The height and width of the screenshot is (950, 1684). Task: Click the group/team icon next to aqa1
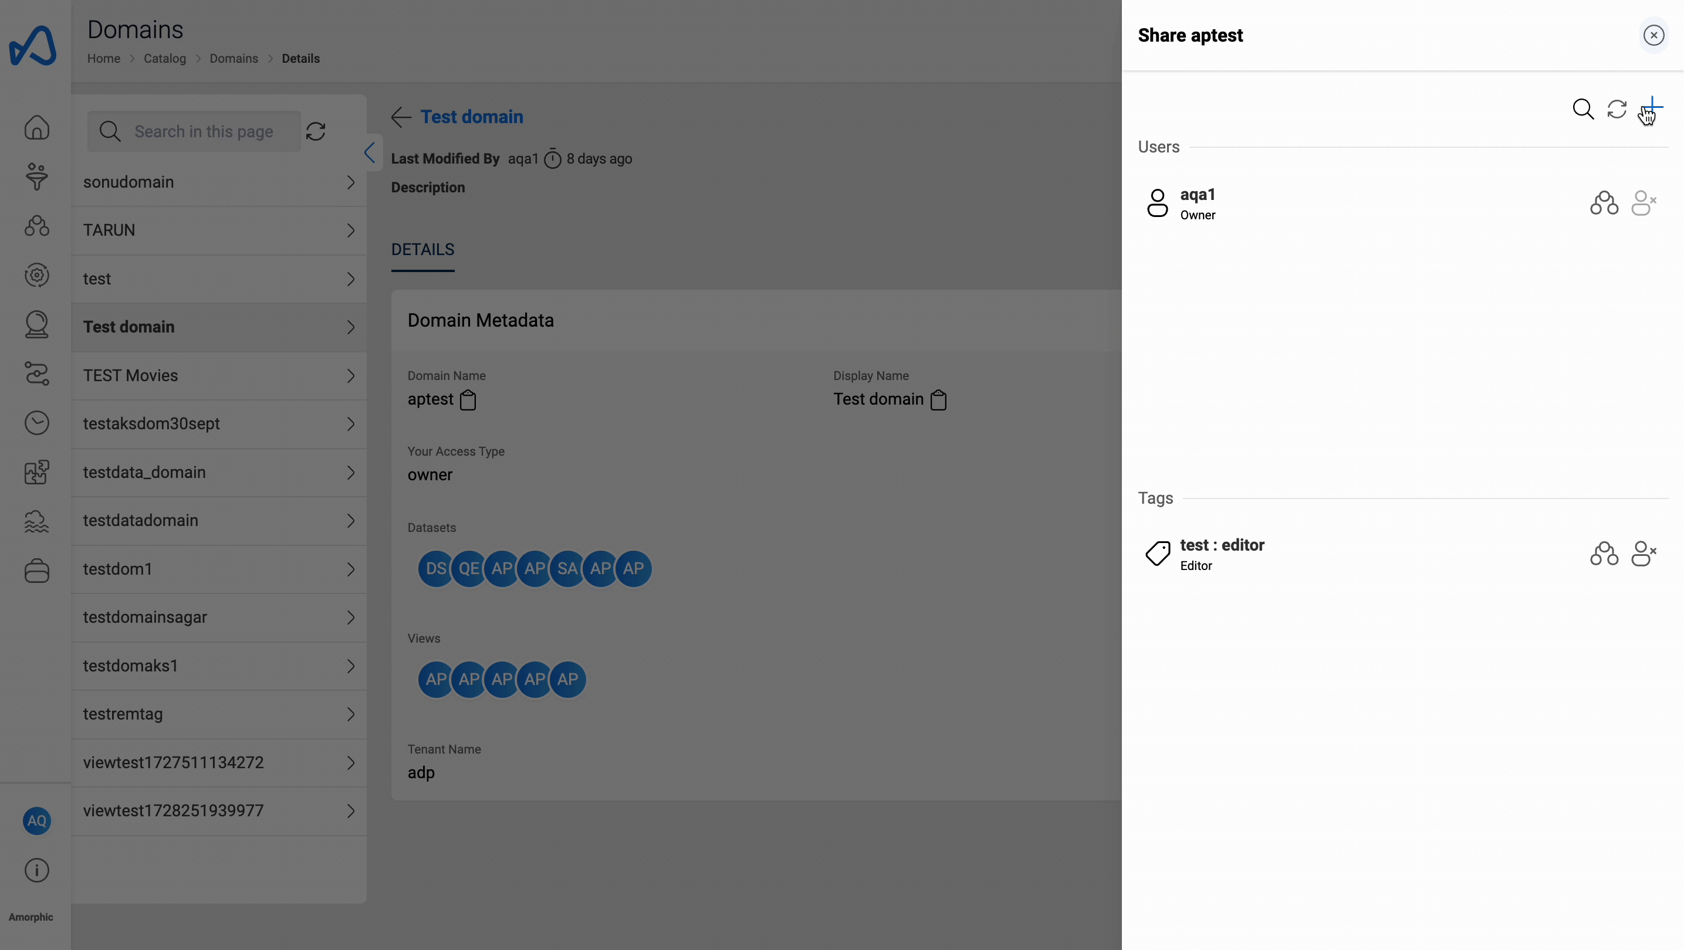(x=1603, y=202)
